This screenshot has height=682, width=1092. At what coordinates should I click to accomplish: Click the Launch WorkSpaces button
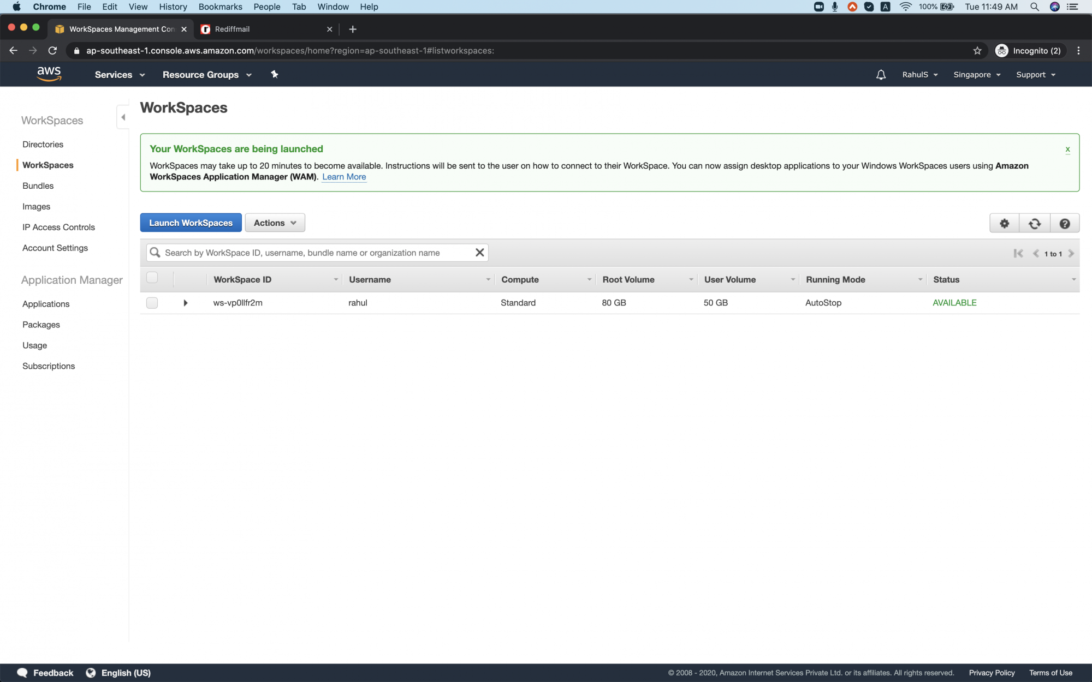191,223
